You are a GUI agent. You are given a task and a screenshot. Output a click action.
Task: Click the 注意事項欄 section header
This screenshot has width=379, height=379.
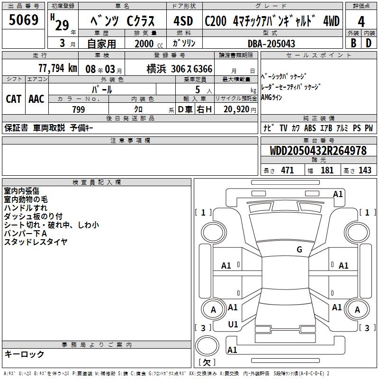click(x=130, y=140)
